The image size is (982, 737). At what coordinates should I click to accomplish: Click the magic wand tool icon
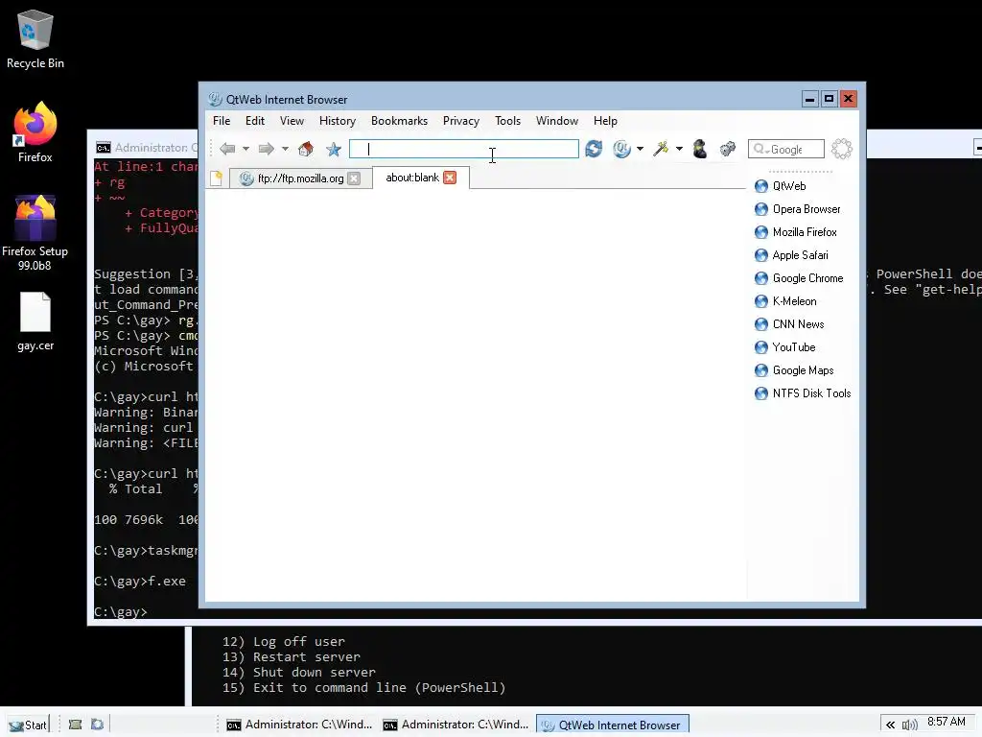[661, 149]
